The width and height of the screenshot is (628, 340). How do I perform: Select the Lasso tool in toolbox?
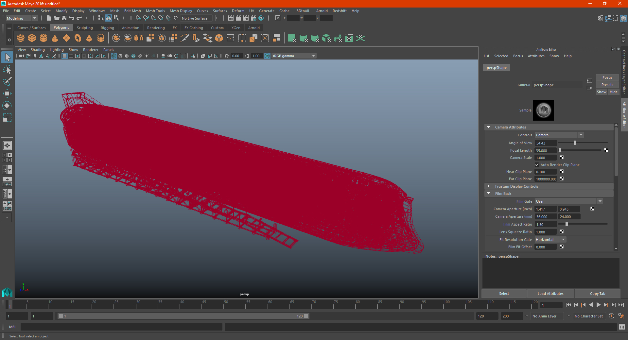(x=7, y=70)
